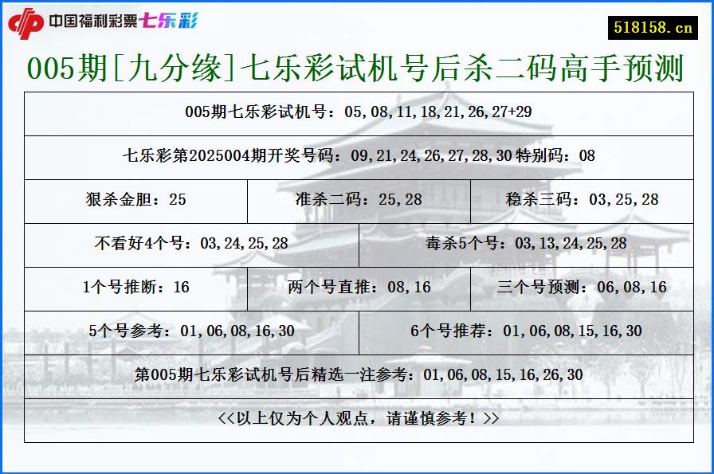Click the 开奖号码 results row
The image size is (714, 474).
pyautogui.click(x=357, y=156)
